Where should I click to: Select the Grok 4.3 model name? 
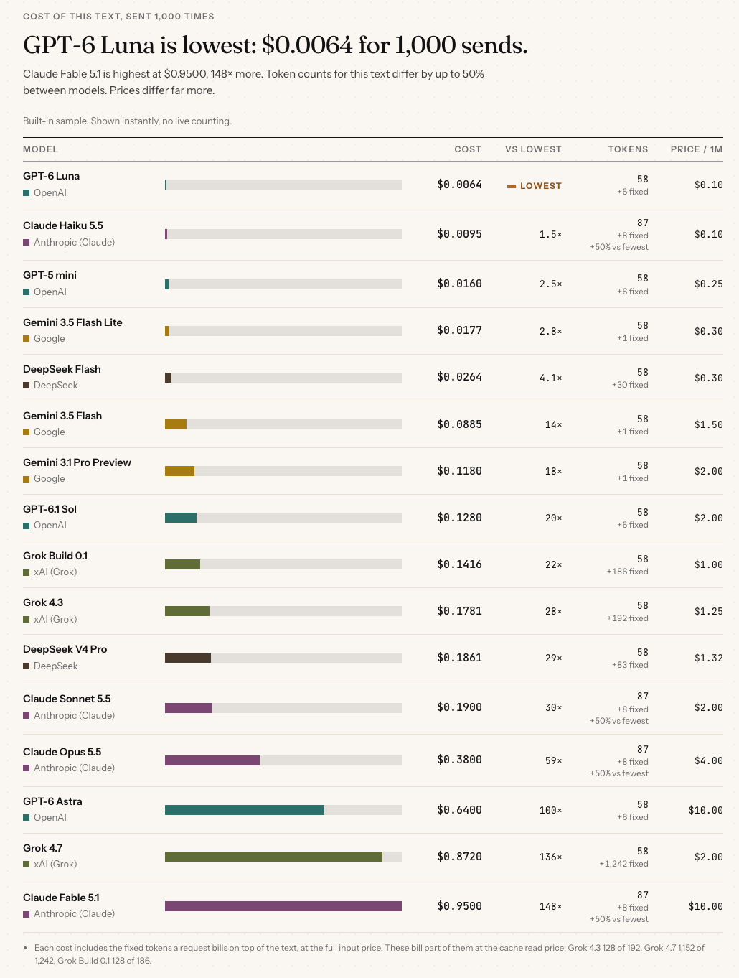43,602
